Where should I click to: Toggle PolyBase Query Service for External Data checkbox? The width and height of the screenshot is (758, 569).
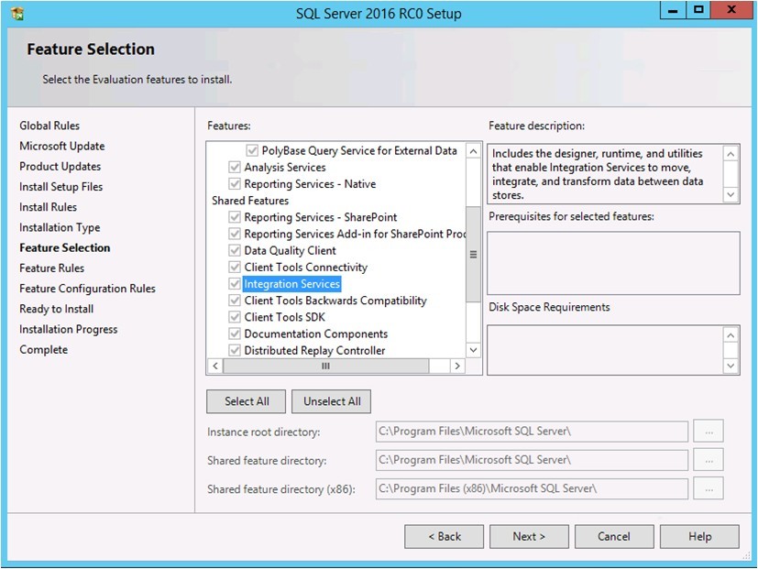tap(252, 150)
